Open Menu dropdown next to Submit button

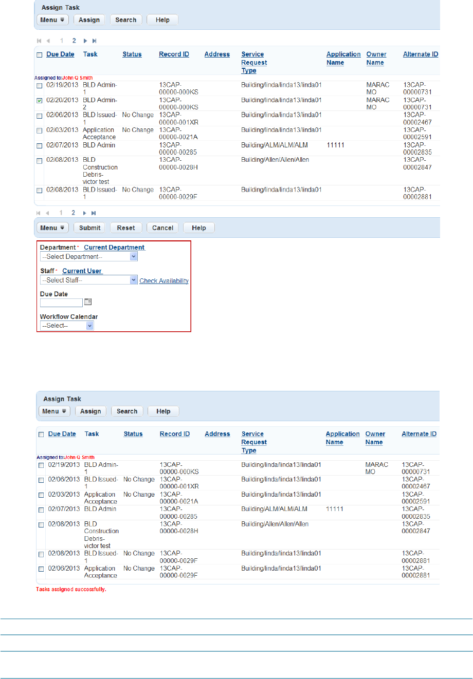coord(52,228)
